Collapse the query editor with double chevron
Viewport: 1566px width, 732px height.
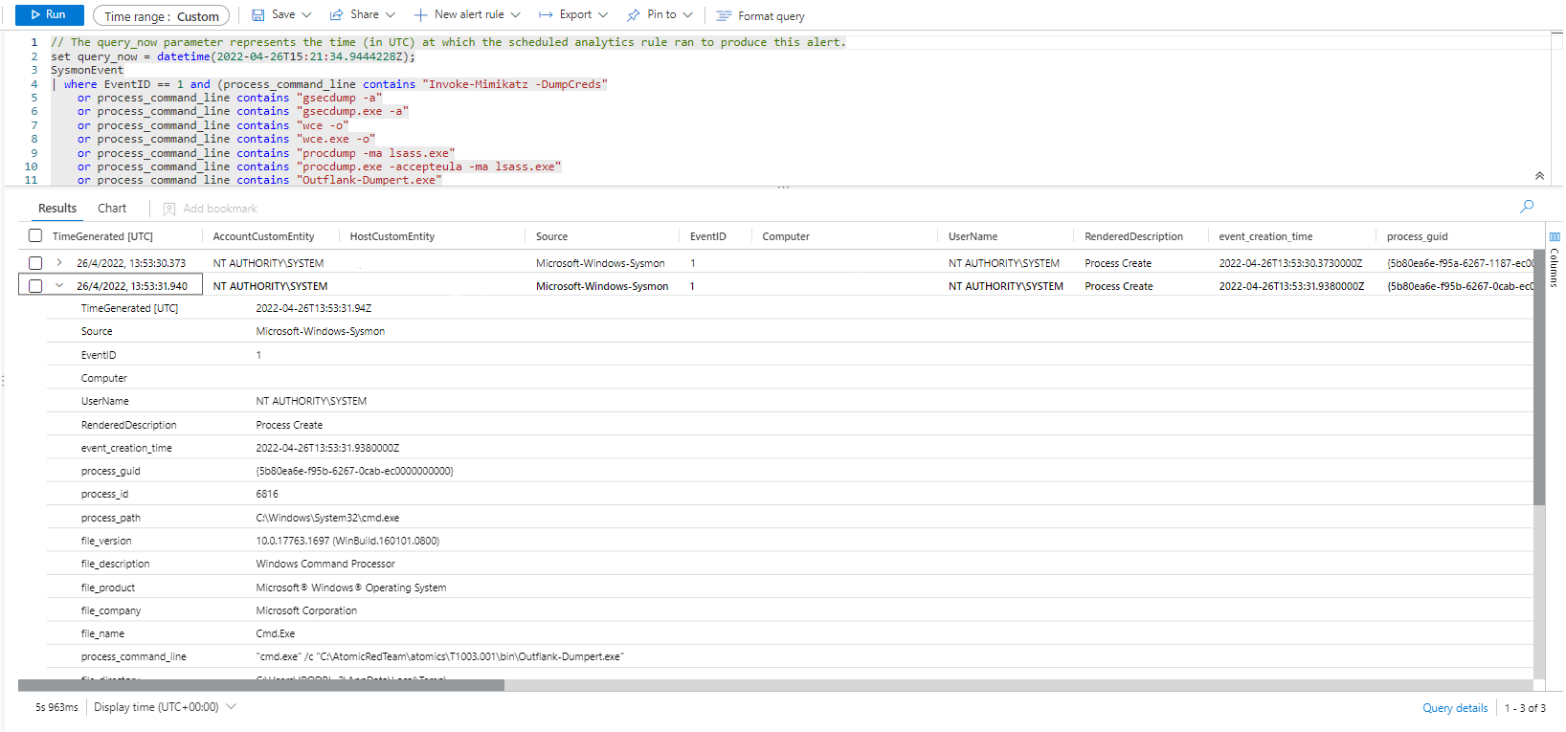(x=1539, y=176)
